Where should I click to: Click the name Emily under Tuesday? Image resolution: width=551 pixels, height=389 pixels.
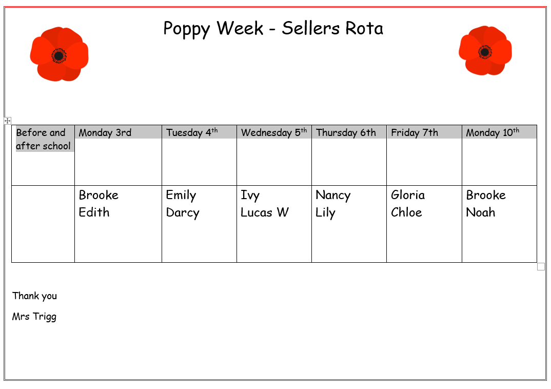181,196
